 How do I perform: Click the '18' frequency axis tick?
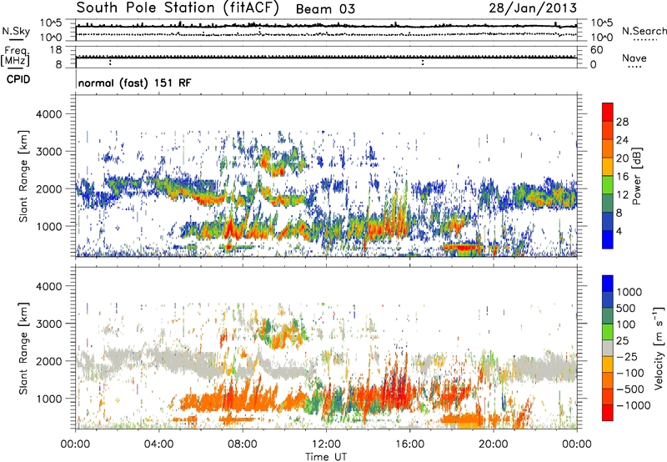[x=56, y=50]
